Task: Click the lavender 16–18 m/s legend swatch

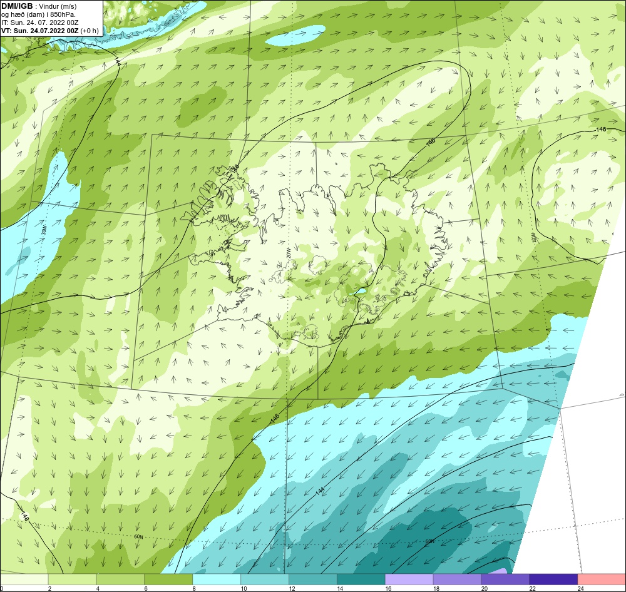Action: point(409,579)
